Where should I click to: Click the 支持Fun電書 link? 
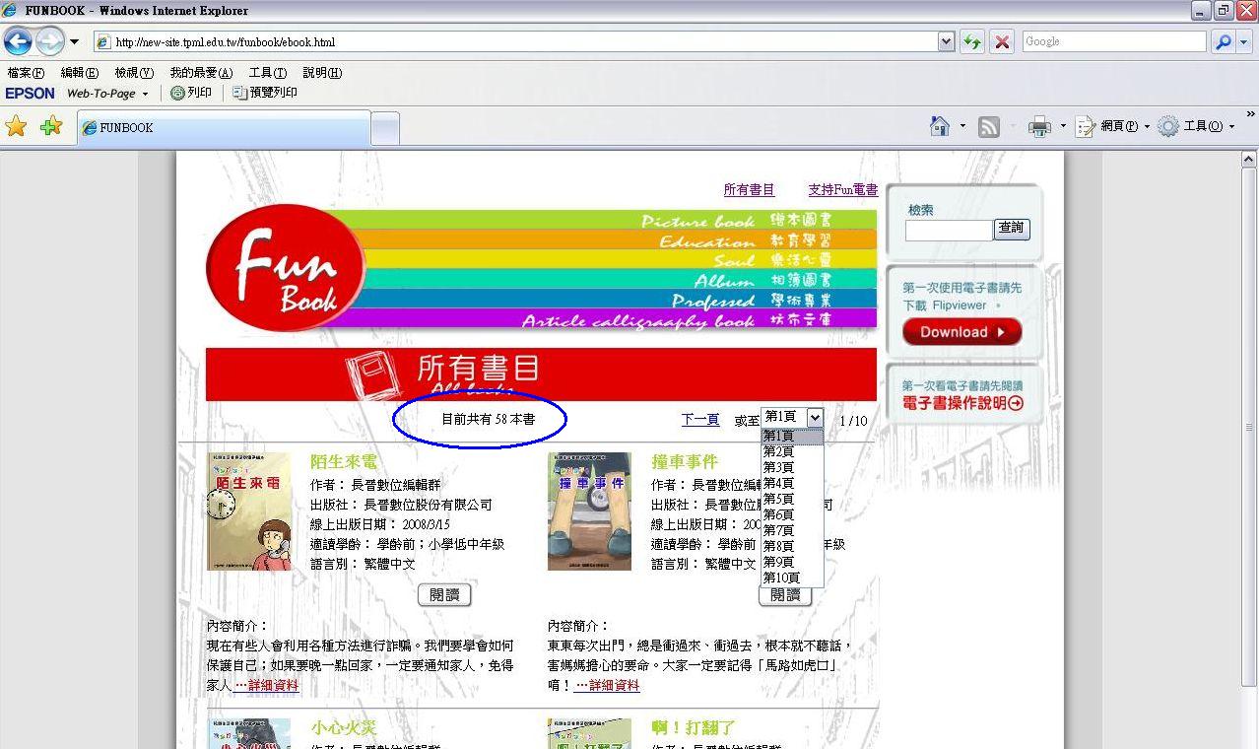click(x=842, y=190)
